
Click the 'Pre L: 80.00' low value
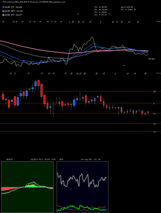[101, 12]
